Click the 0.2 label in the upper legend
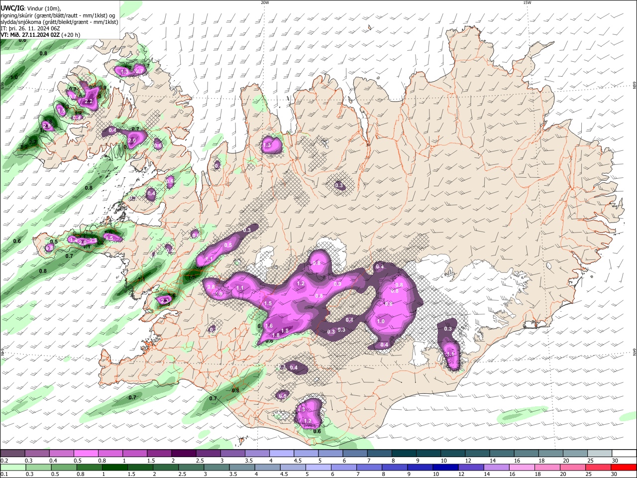 [3, 461]
